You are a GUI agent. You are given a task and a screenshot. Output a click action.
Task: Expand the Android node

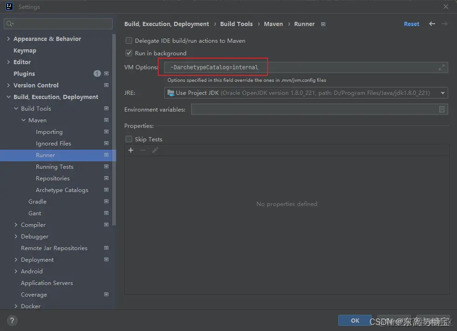(16, 271)
